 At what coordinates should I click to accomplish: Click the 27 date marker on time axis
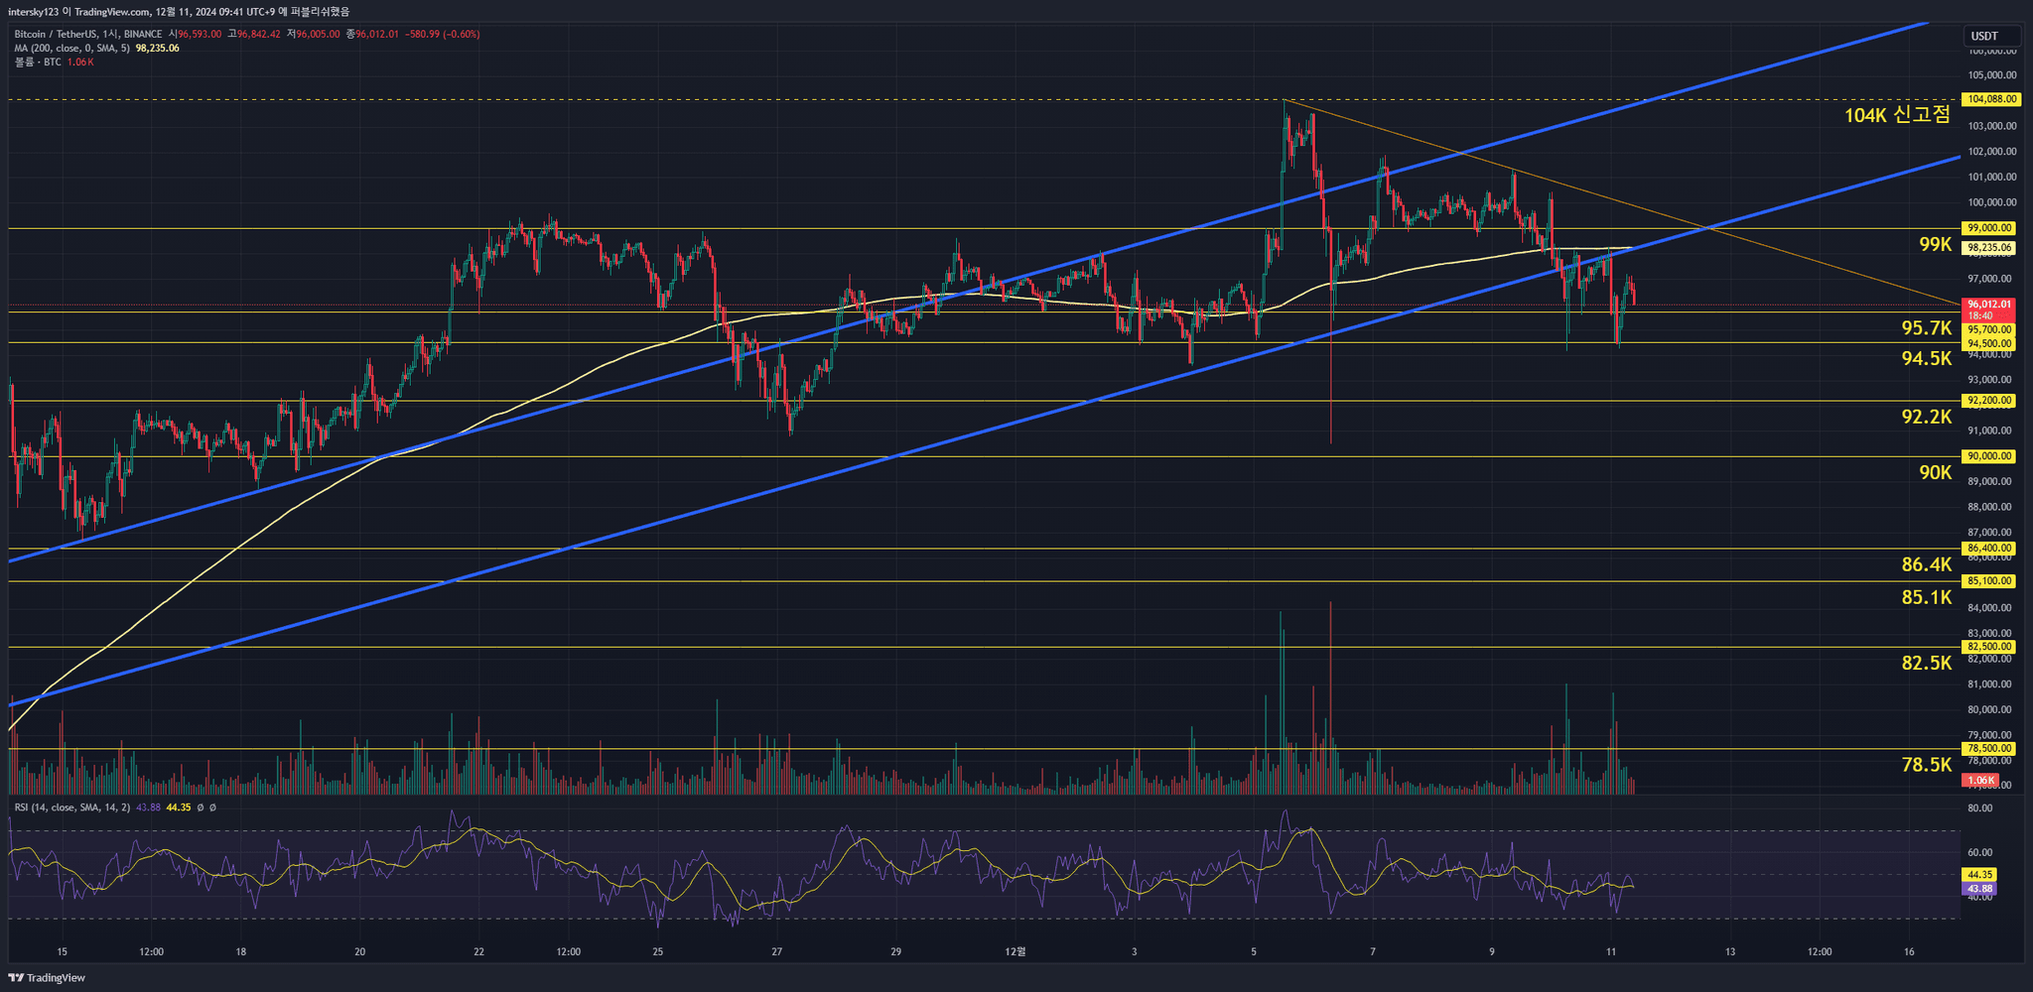(777, 952)
